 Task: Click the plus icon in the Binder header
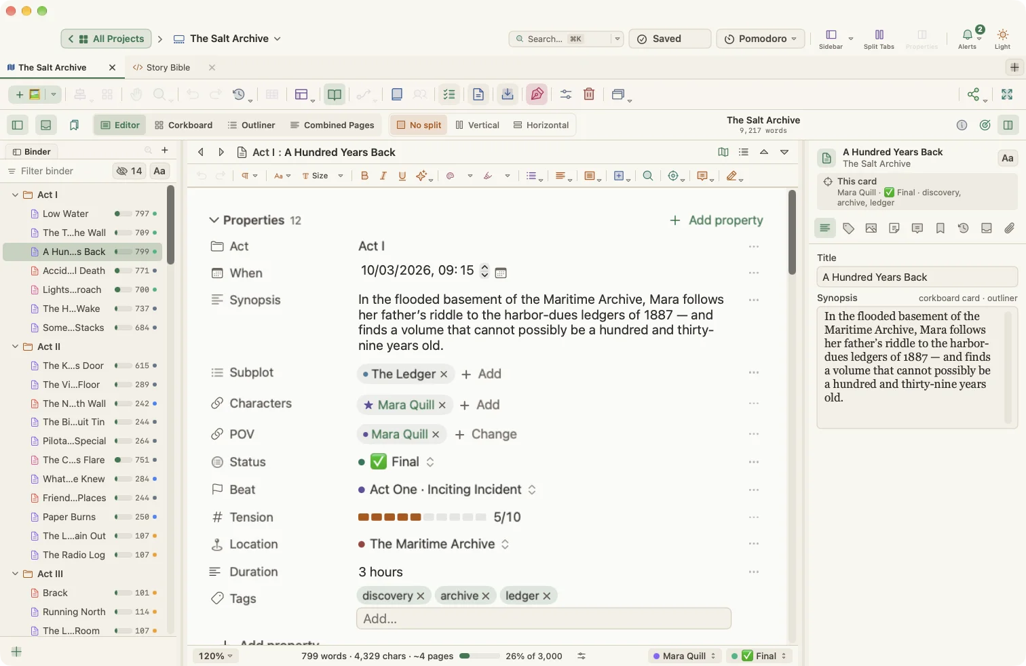[165, 151]
